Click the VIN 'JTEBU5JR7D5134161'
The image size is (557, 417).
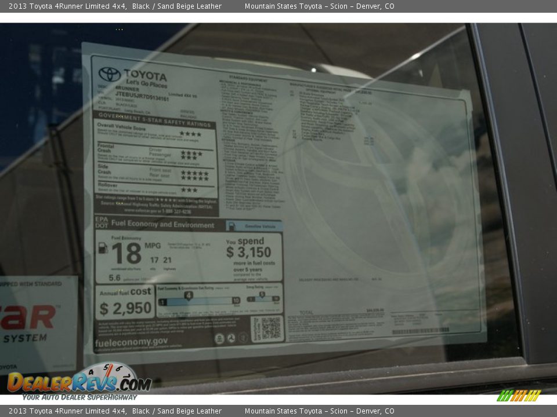tap(142, 96)
